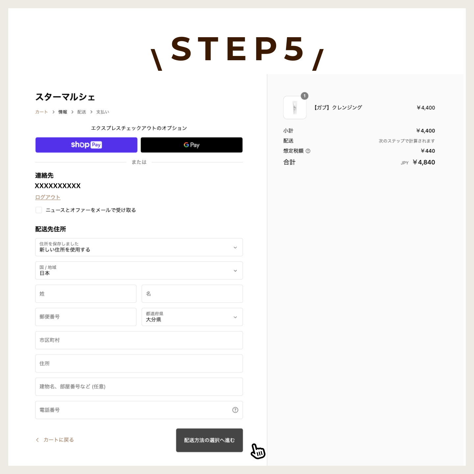Select the 支払い breadcrumb step
The image size is (474, 474).
[102, 112]
